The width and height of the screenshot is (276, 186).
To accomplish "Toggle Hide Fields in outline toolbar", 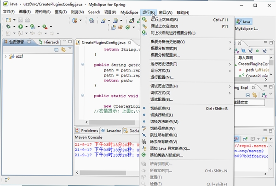I will click(x=243, y=51).
